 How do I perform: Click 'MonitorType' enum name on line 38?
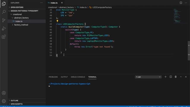pos(68,10)
